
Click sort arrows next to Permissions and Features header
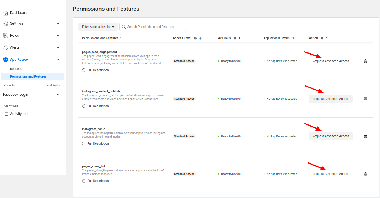(121, 38)
